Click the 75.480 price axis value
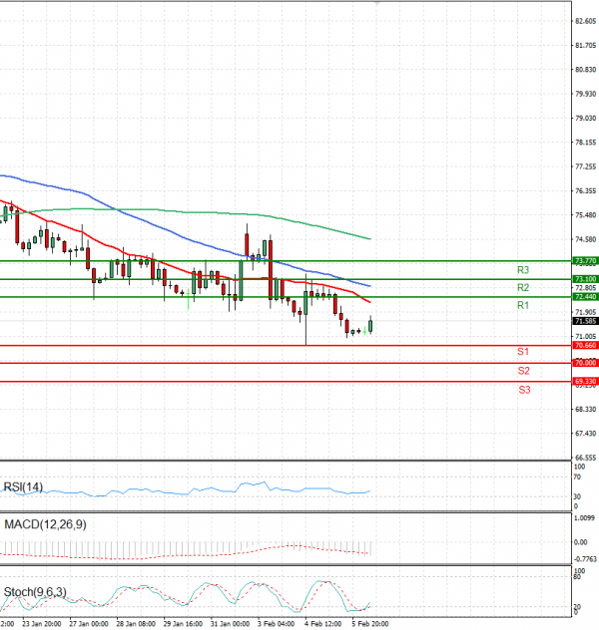The image size is (599, 630). coord(586,215)
